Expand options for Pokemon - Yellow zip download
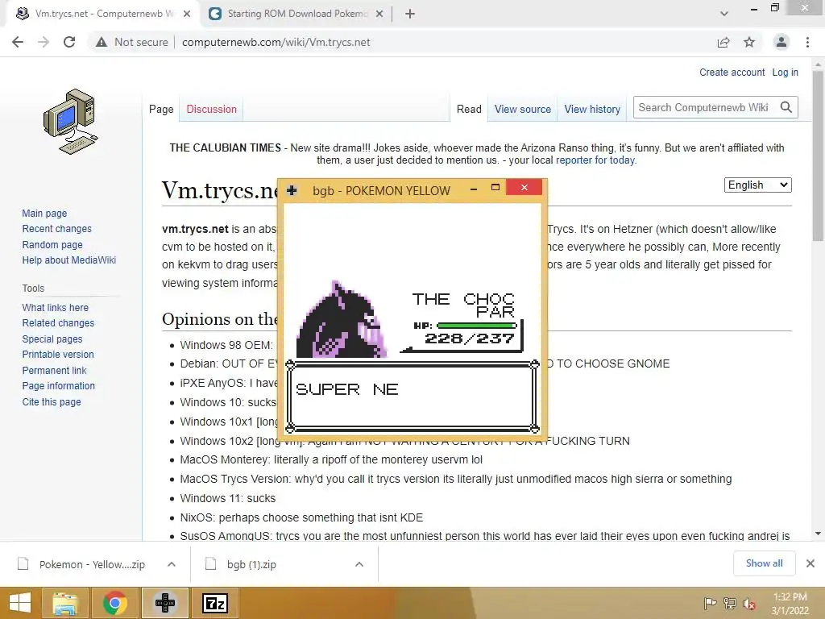Viewport: 825px width, 619px height. 172,564
